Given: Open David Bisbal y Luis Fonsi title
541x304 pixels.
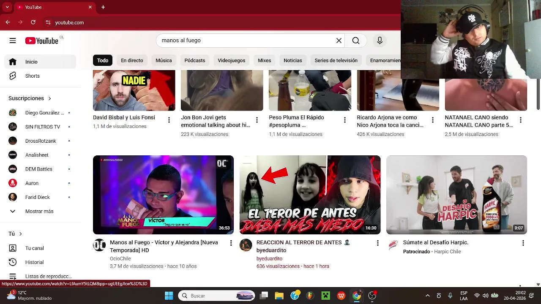Looking at the screenshot, I should tap(124, 117).
